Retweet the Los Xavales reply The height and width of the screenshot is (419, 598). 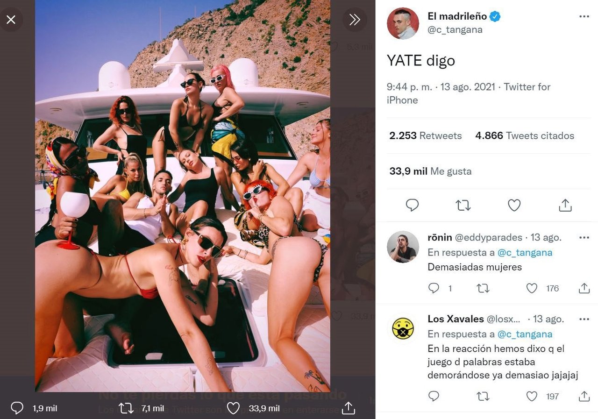(x=483, y=397)
